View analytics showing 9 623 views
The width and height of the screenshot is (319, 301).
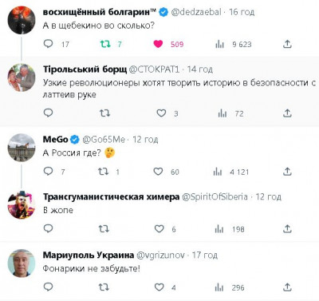(234, 44)
